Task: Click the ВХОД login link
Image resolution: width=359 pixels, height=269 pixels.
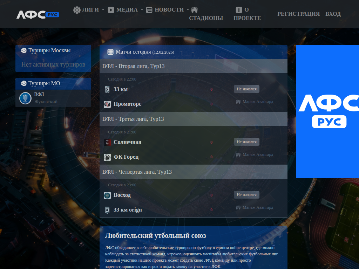Action: coord(333,14)
